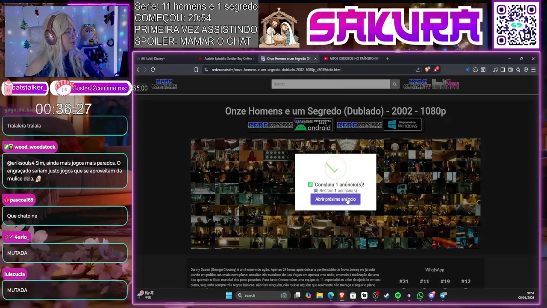Screen dimensions: 547x308
Task: Select the #12 link under WhatsApp
Action: pos(466,281)
